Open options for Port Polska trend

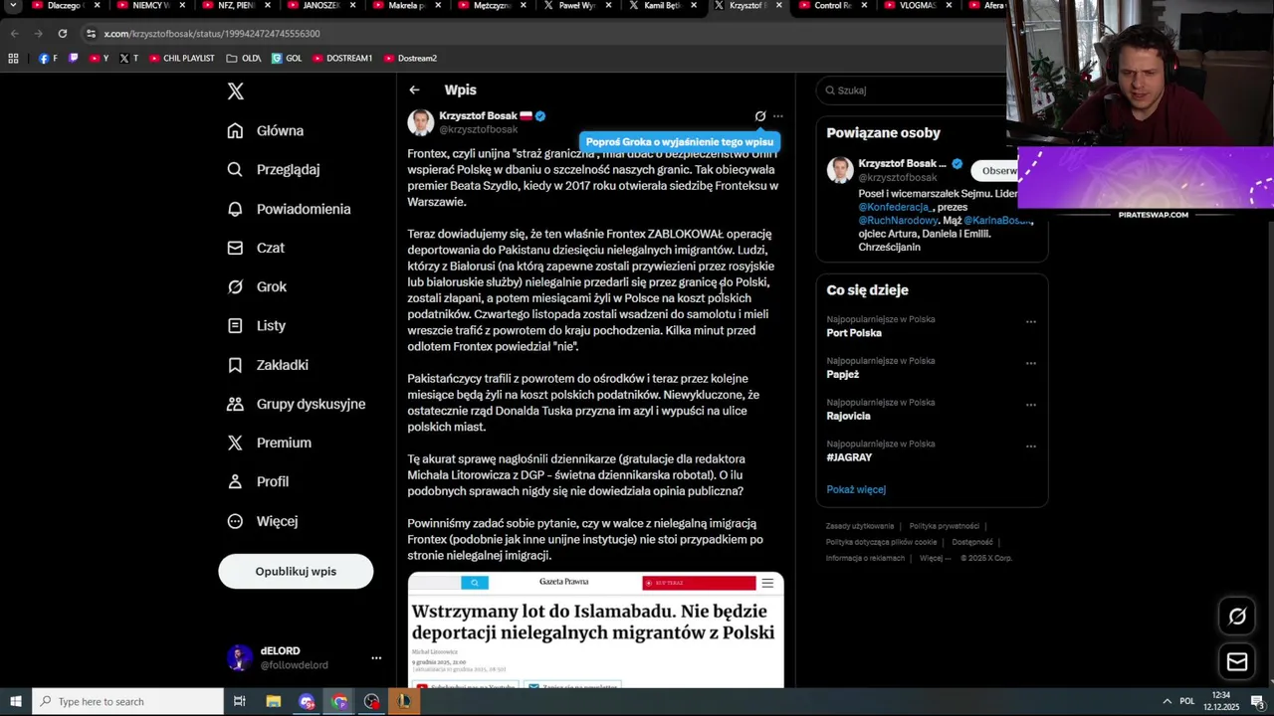point(1031,321)
